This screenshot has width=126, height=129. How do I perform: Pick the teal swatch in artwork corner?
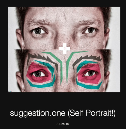11,91
